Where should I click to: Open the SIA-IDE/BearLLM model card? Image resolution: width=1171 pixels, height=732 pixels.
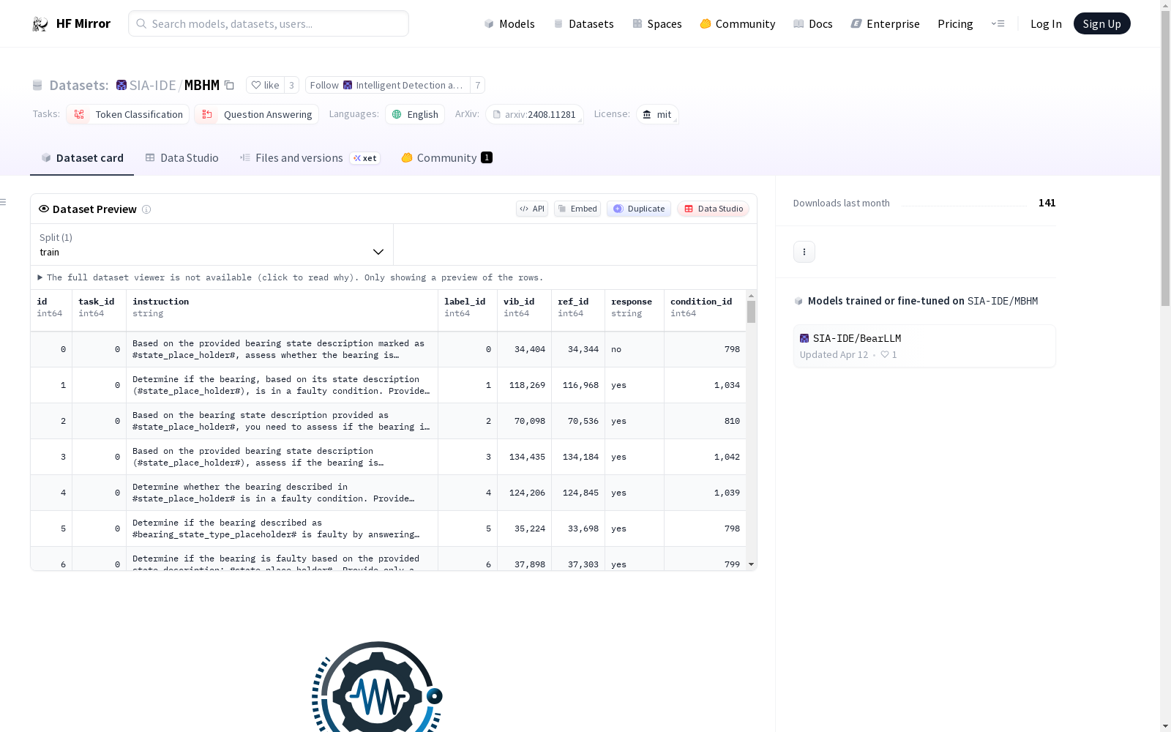pyautogui.click(x=924, y=346)
